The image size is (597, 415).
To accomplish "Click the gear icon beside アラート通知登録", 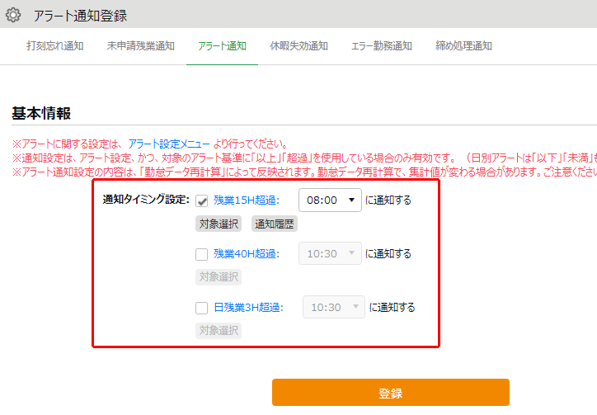I will click(13, 15).
